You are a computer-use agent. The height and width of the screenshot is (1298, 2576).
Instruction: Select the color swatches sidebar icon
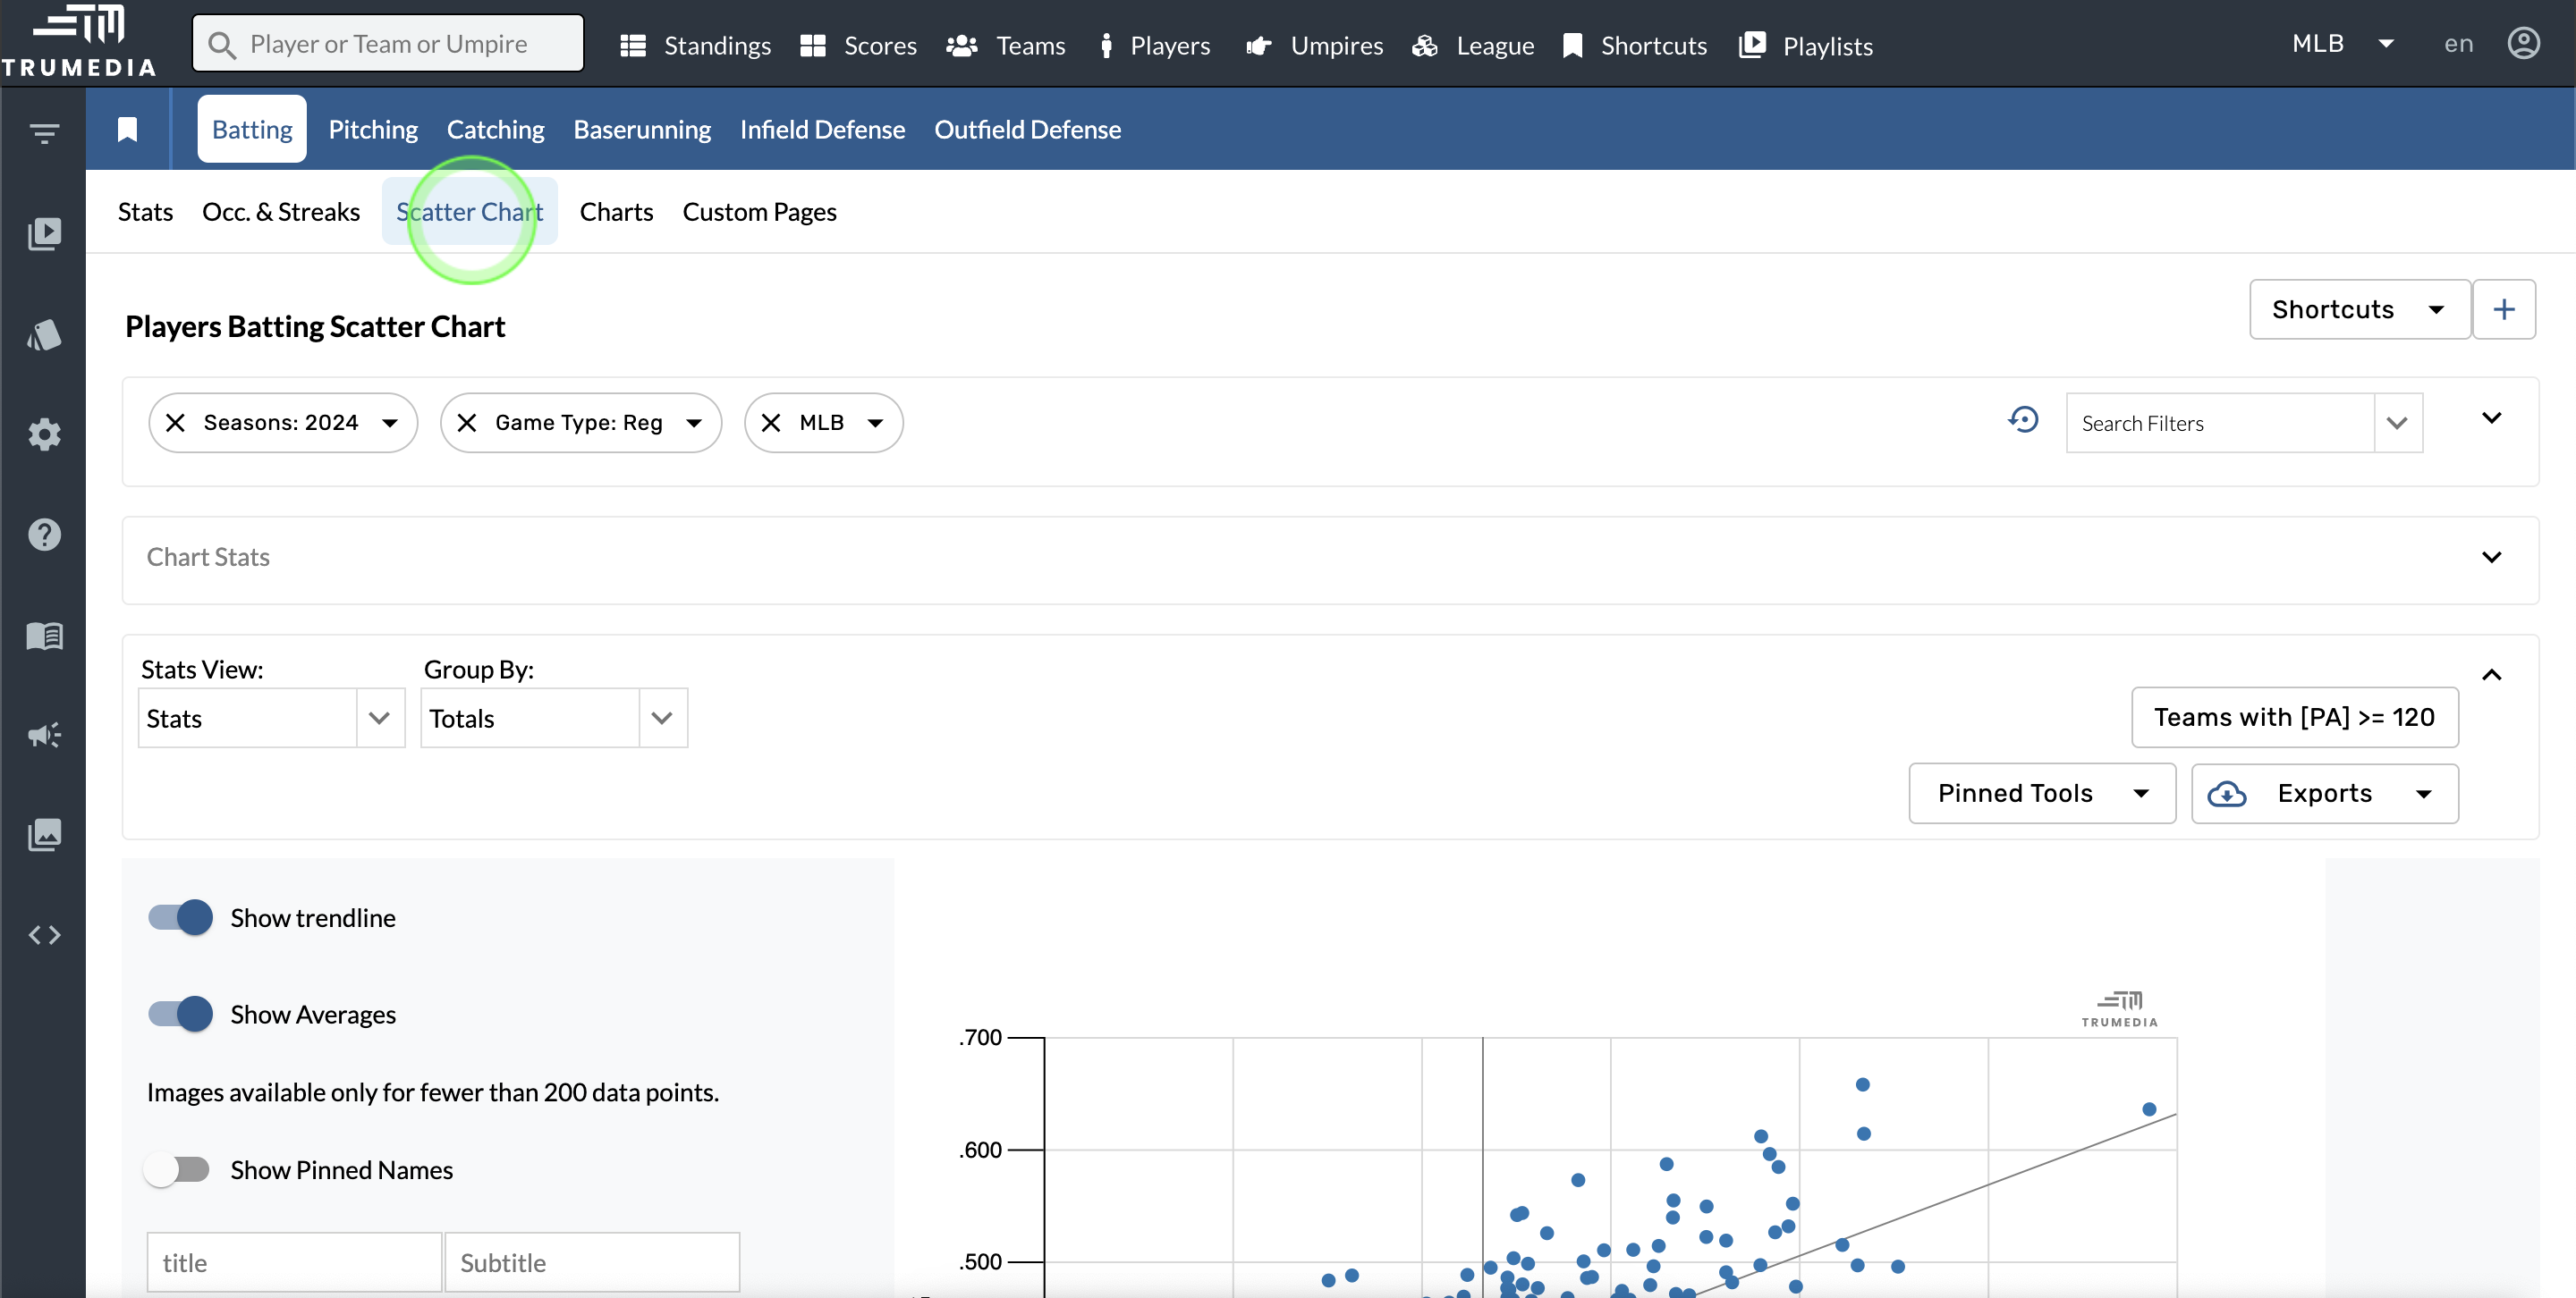[x=45, y=334]
